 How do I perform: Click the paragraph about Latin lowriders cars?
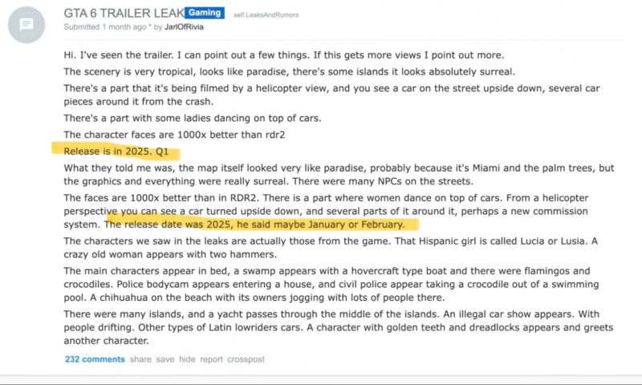pos(338,327)
